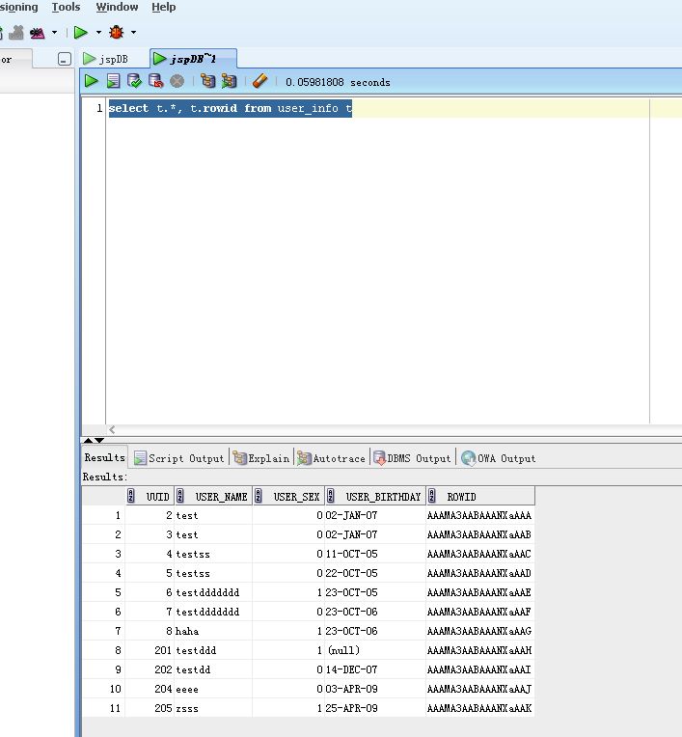Click the main toolbar green Run icon
This screenshot has height=737, width=682.
click(x=81, y=33)
